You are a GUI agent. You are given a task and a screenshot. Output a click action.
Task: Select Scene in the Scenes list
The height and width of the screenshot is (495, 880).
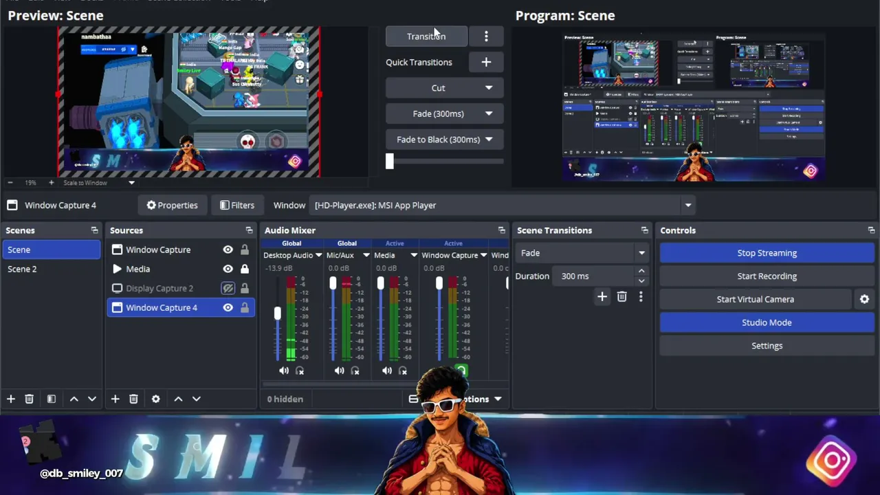tap(52, 250)
